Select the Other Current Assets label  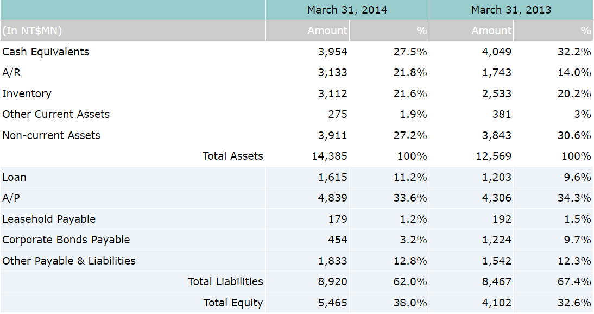(56, 114)
